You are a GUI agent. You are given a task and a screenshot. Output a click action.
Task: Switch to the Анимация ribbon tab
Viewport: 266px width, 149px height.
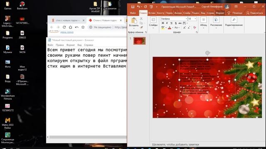[x=178, y=13]
